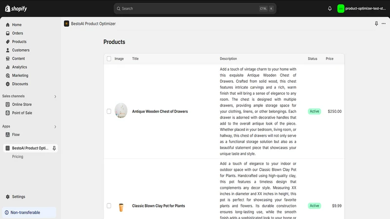Viewport: 390px width, 219px height.
Task: Open the Pricing sub-page link
Action: (x=18, y=157)
